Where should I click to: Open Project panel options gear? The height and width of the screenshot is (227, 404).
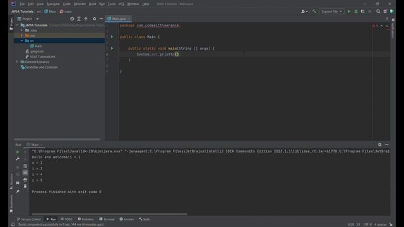[94, 19]
